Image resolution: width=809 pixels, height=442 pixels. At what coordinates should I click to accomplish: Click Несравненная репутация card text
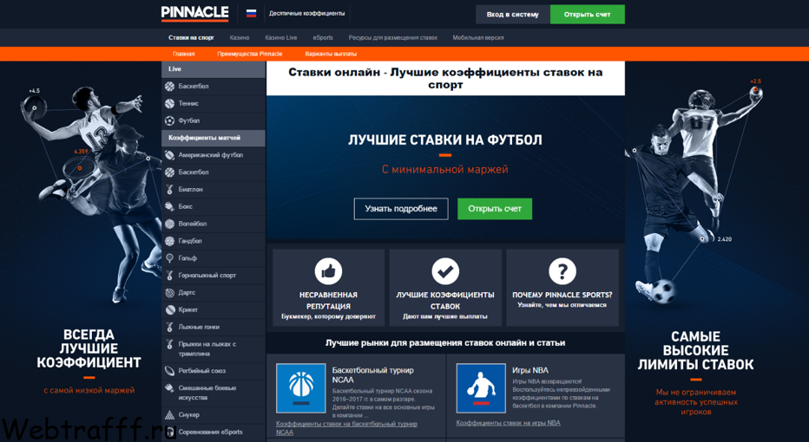coord(329,301)
